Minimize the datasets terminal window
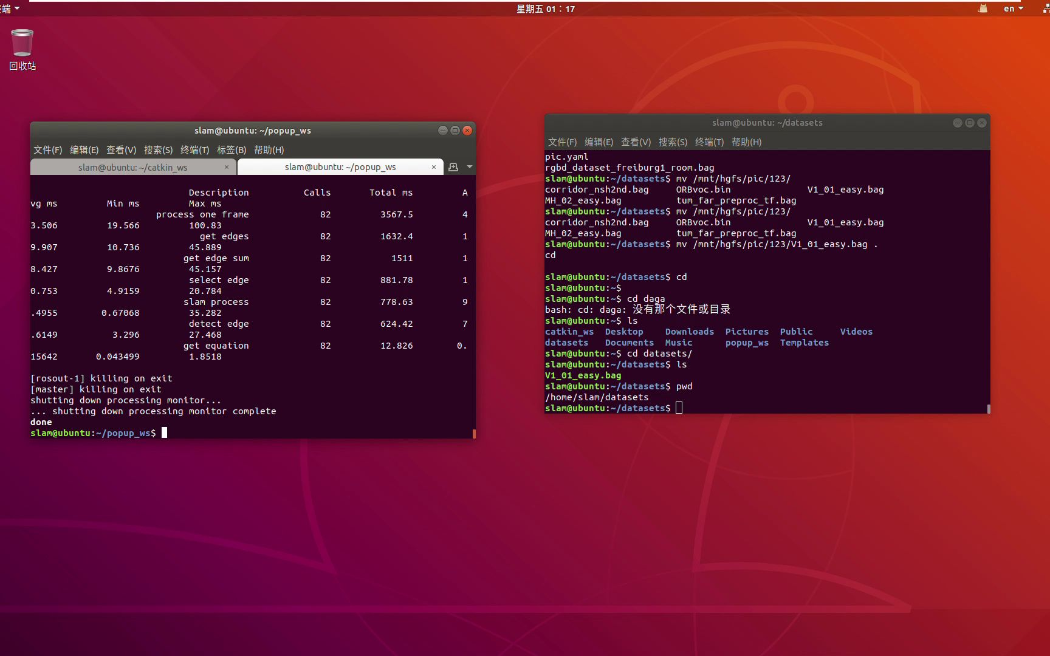 [x=958, y=123]
